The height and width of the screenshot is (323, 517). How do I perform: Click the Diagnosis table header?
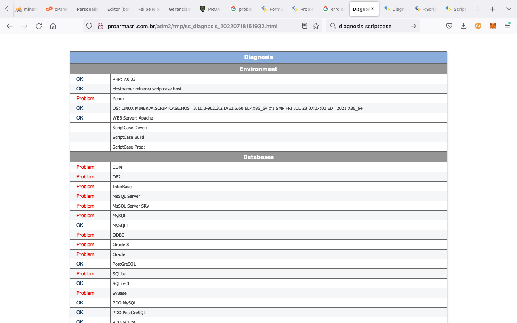pyautogui.click(x=258, y=57)
